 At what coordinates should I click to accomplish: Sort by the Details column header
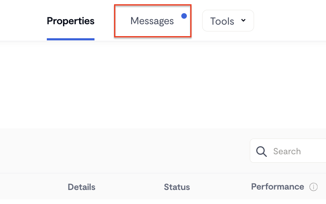82,187
